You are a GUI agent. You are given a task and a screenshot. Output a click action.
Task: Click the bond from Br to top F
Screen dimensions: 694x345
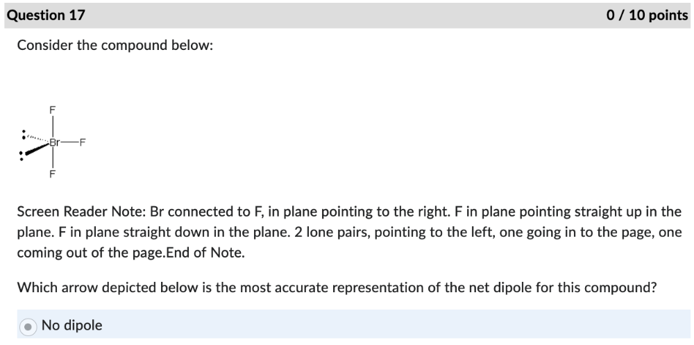52,126
